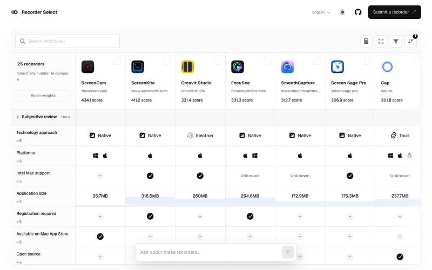Click the 316.5MB size cell
Screen dimensions: 432x270
[150, 196]
